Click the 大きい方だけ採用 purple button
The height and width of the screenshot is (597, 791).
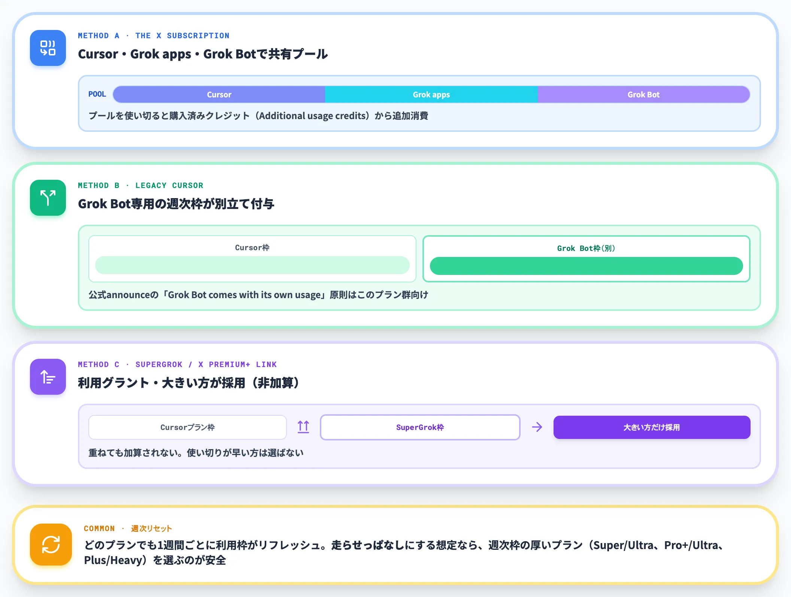tap(652, 427)
